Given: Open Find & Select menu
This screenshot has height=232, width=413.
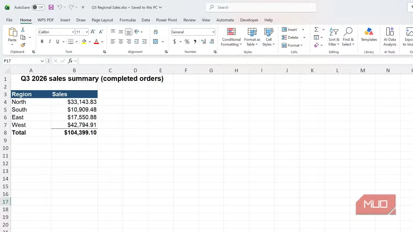Looking at the screenshot, I should 348,37.
